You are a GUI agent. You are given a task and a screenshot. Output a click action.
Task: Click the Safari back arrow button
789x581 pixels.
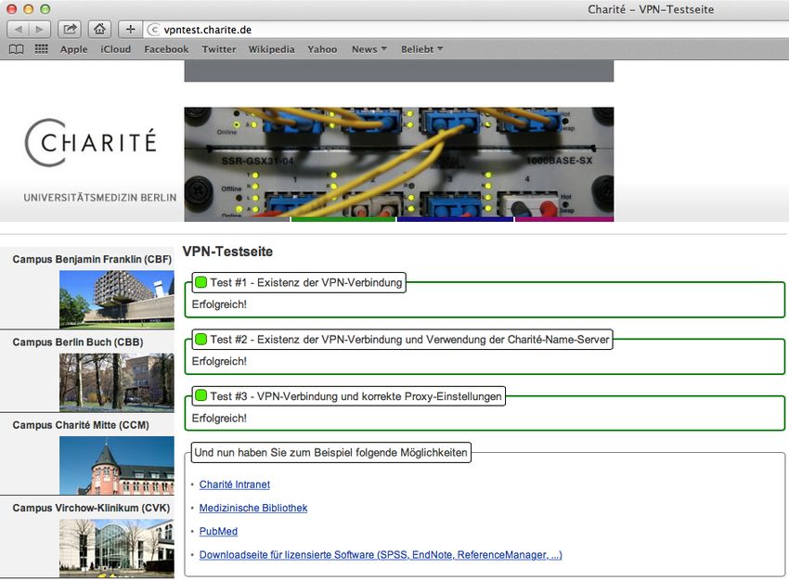tap(19, 29)
